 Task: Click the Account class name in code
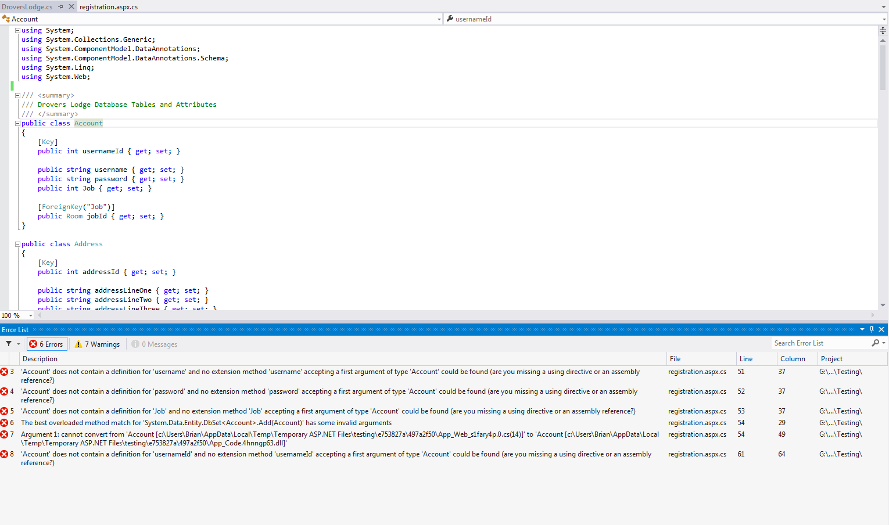tap(88, 123)
